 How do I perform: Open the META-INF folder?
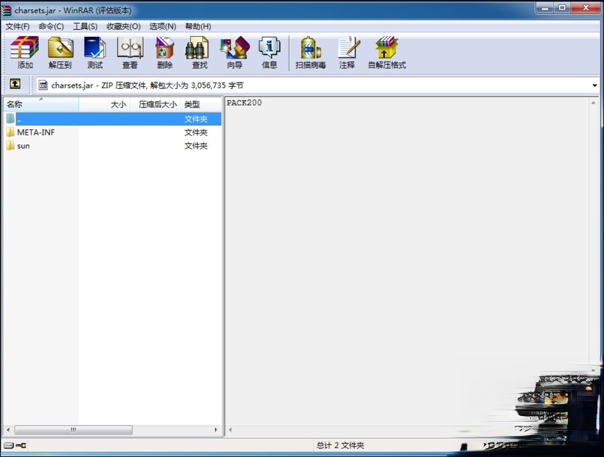35,132
